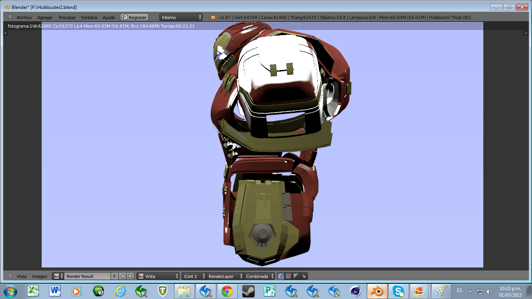The height and width of the screenshot is (299, 532).
Task: Open Windows Media Player from the taskbar
Action: coord(76,291)
